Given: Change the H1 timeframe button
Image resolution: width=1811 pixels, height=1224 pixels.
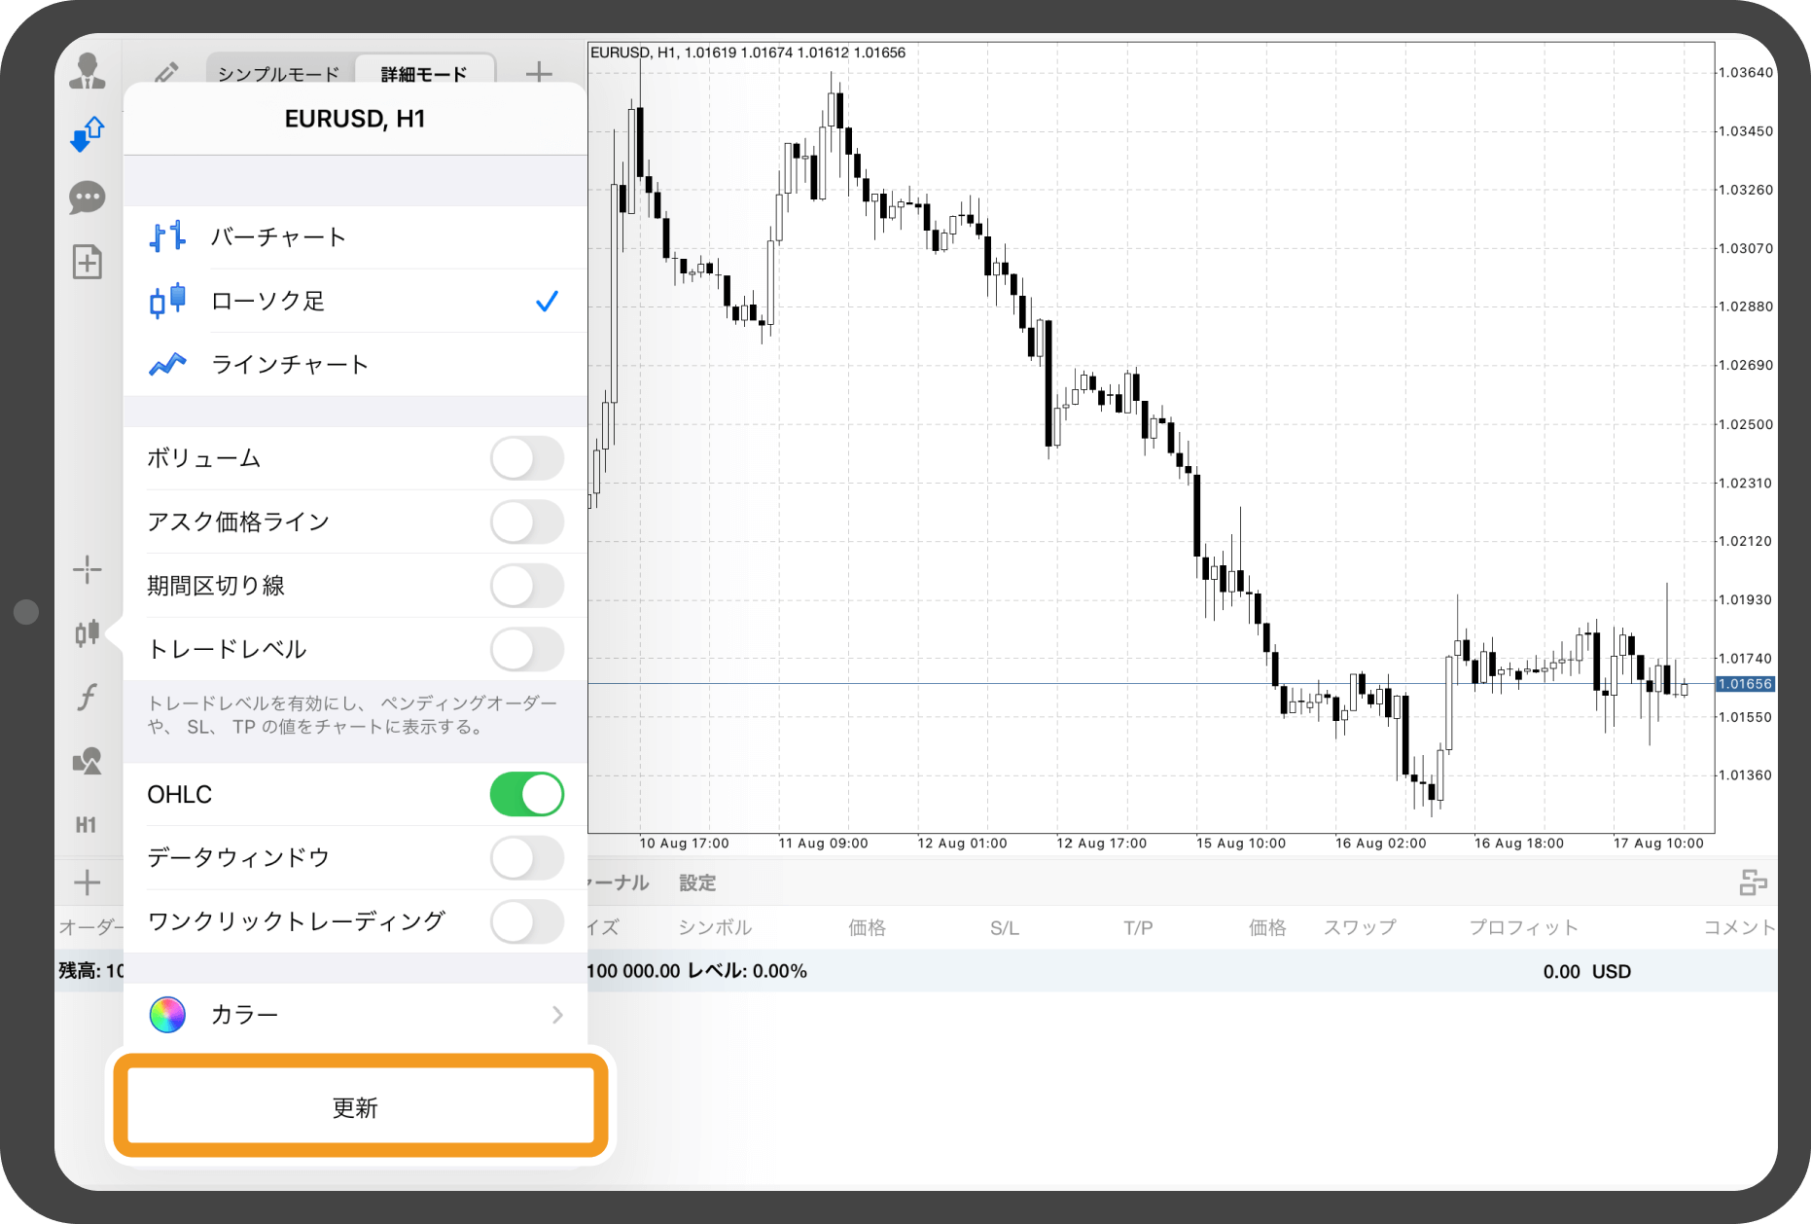Looking at the screenshot, I should click(87, 825).
